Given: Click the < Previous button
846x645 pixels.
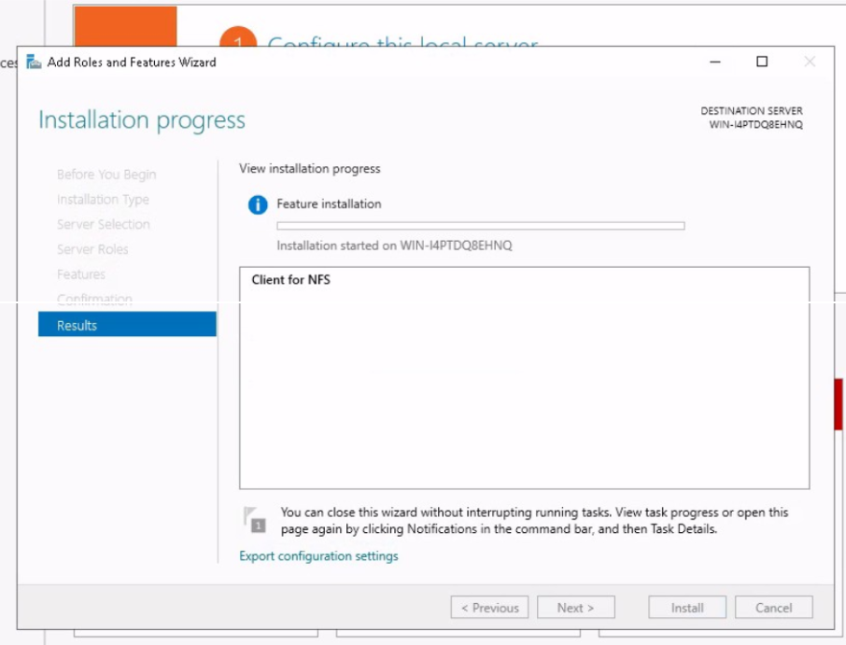Looking at the screenshot, I should click(489, 608).
